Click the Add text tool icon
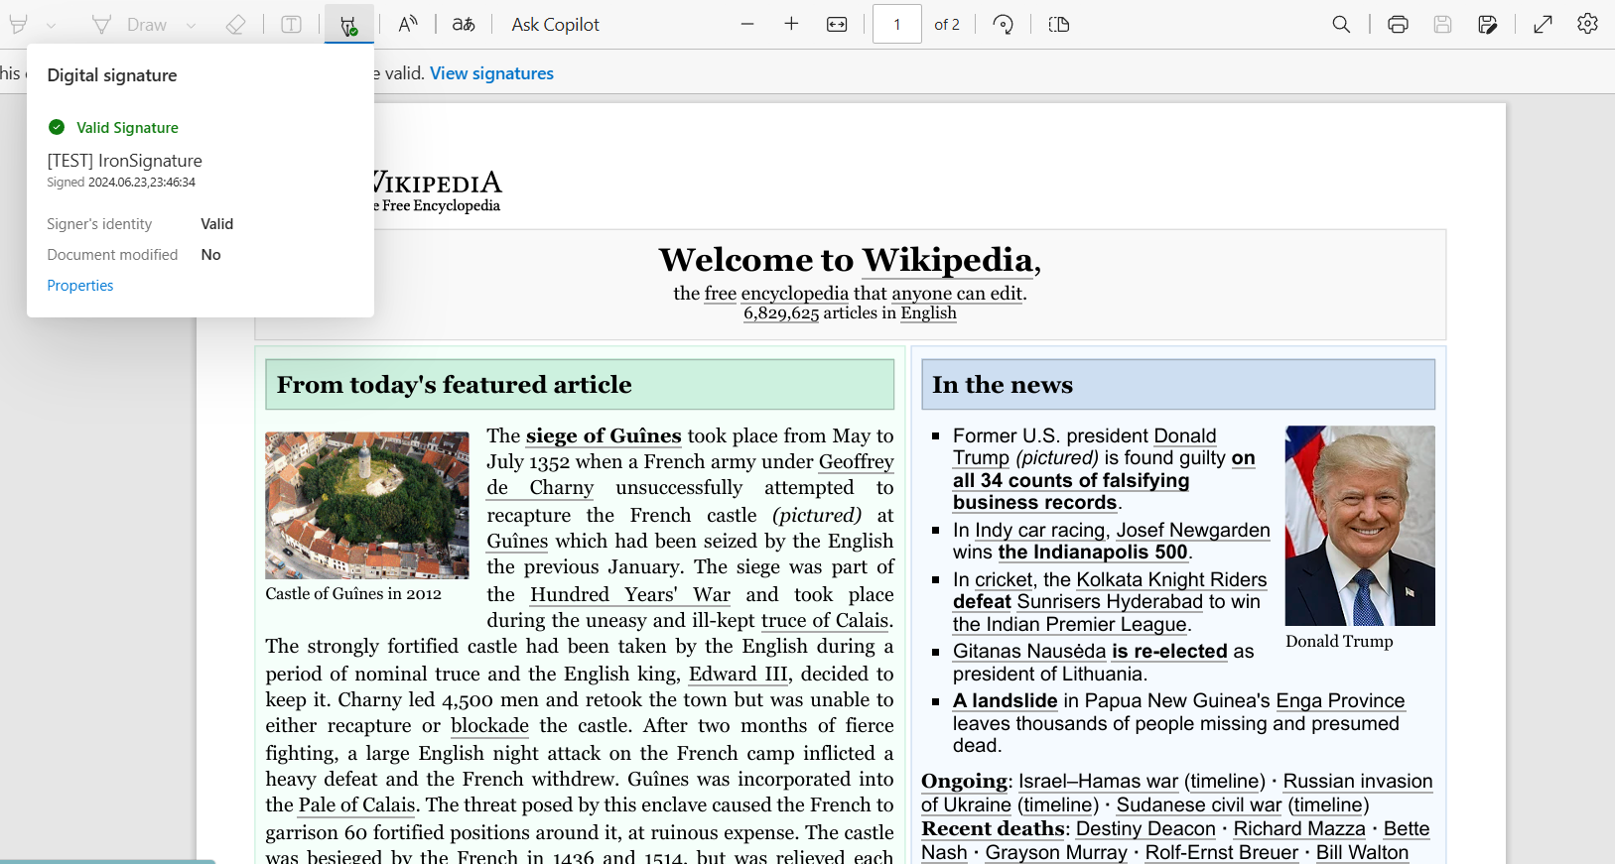The width and height of the screenshot is (1615, 864). (291, 25)
